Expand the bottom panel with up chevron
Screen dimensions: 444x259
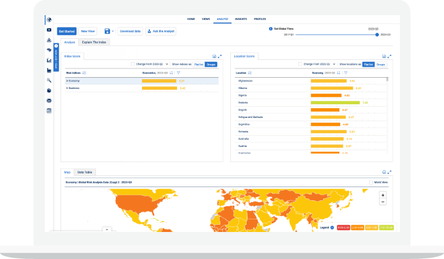pyautogui.click(x=107, y=229)
